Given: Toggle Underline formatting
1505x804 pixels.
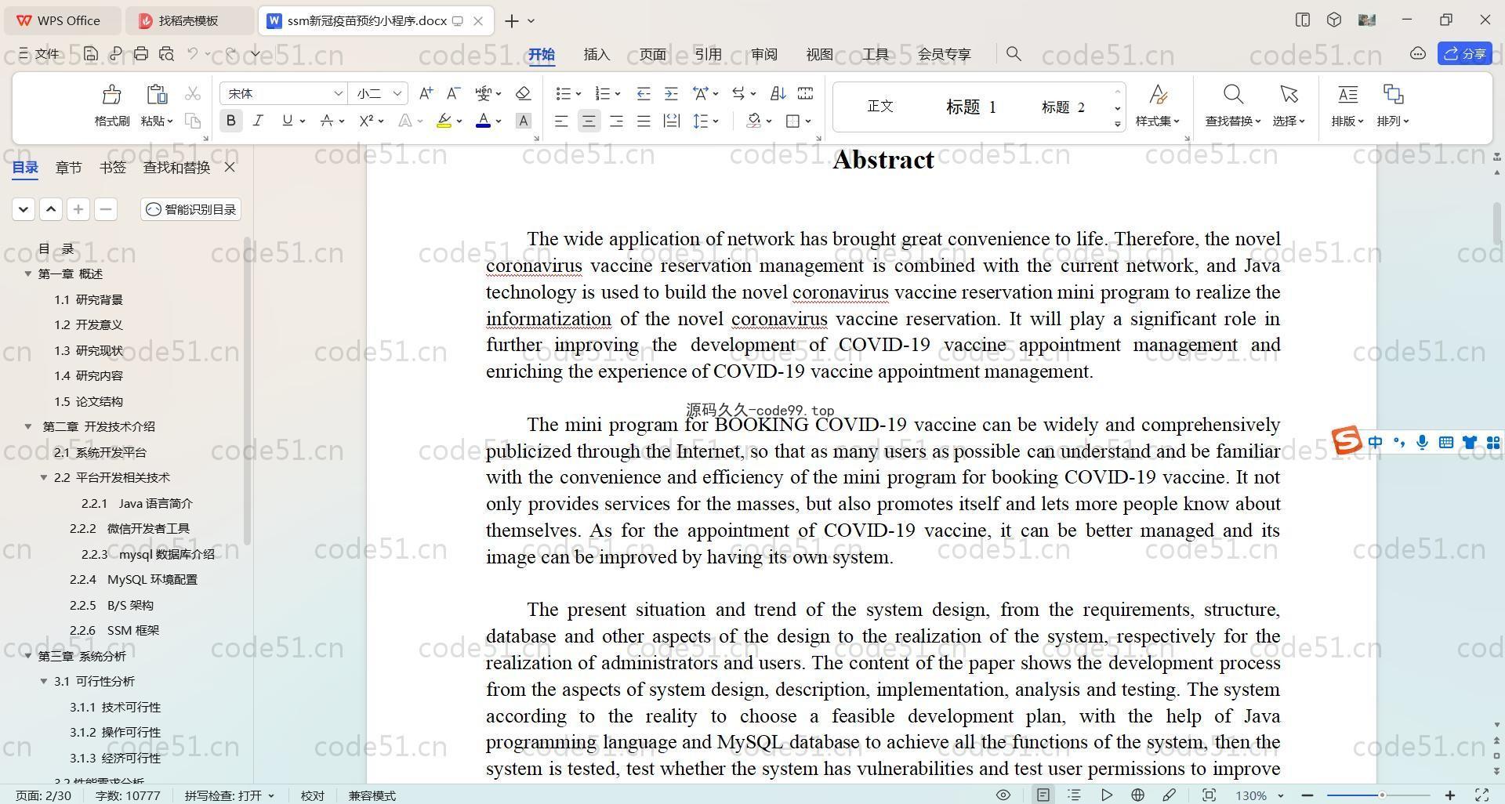Looking at the screenshot, I should click(287, 121).
